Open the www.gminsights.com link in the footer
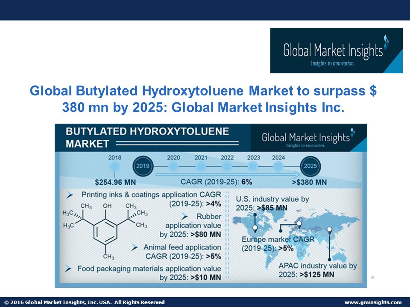The height and width of the screenshot is (307, 410). 373,302
